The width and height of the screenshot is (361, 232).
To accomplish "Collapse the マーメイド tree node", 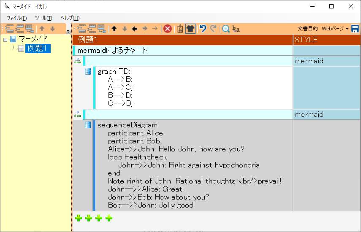I will pyautogui.click(x=5, y=39).
